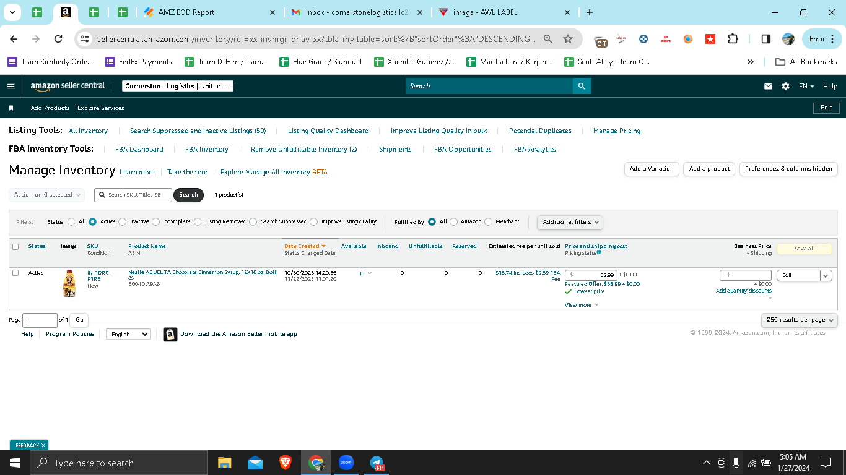Open Preferences: 8 columns hidden
Viewport: 846px width, 475px height.
788,169
